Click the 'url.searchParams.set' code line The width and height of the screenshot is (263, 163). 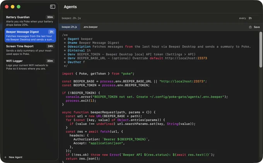coord(133,124)
